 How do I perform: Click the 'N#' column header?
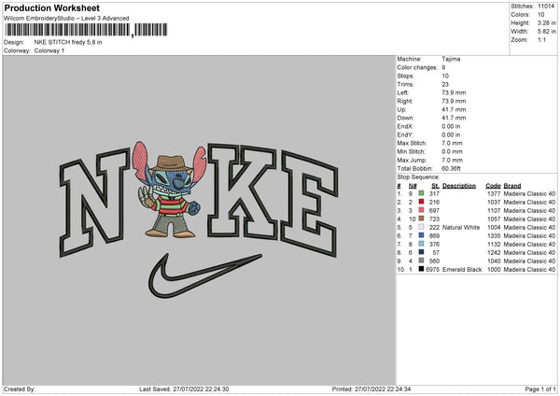coord(413,186)
